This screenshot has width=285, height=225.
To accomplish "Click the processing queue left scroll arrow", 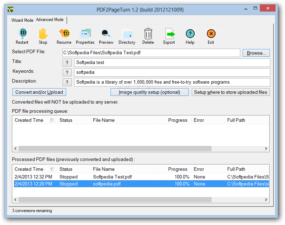I will 15,149.
